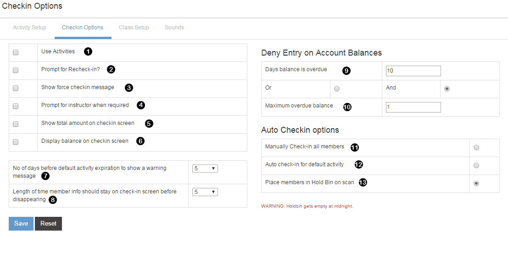Screen dimensions: 508x260
Task: Click the Reset button
Action: [x=48, y=224]
